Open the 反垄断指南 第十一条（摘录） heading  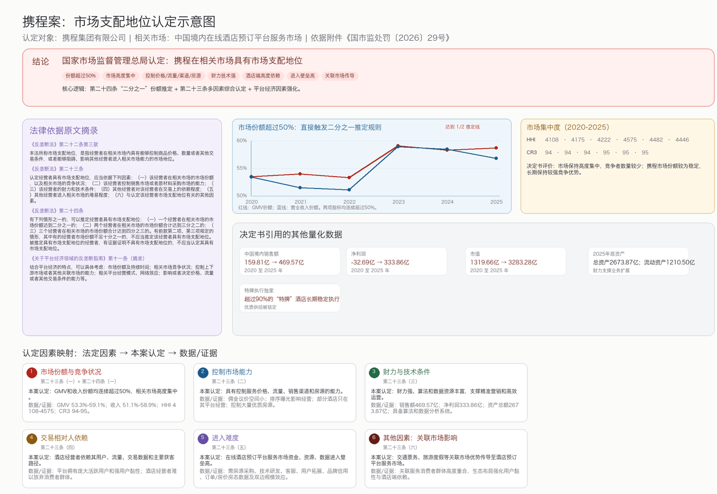(x=87, y=259)
